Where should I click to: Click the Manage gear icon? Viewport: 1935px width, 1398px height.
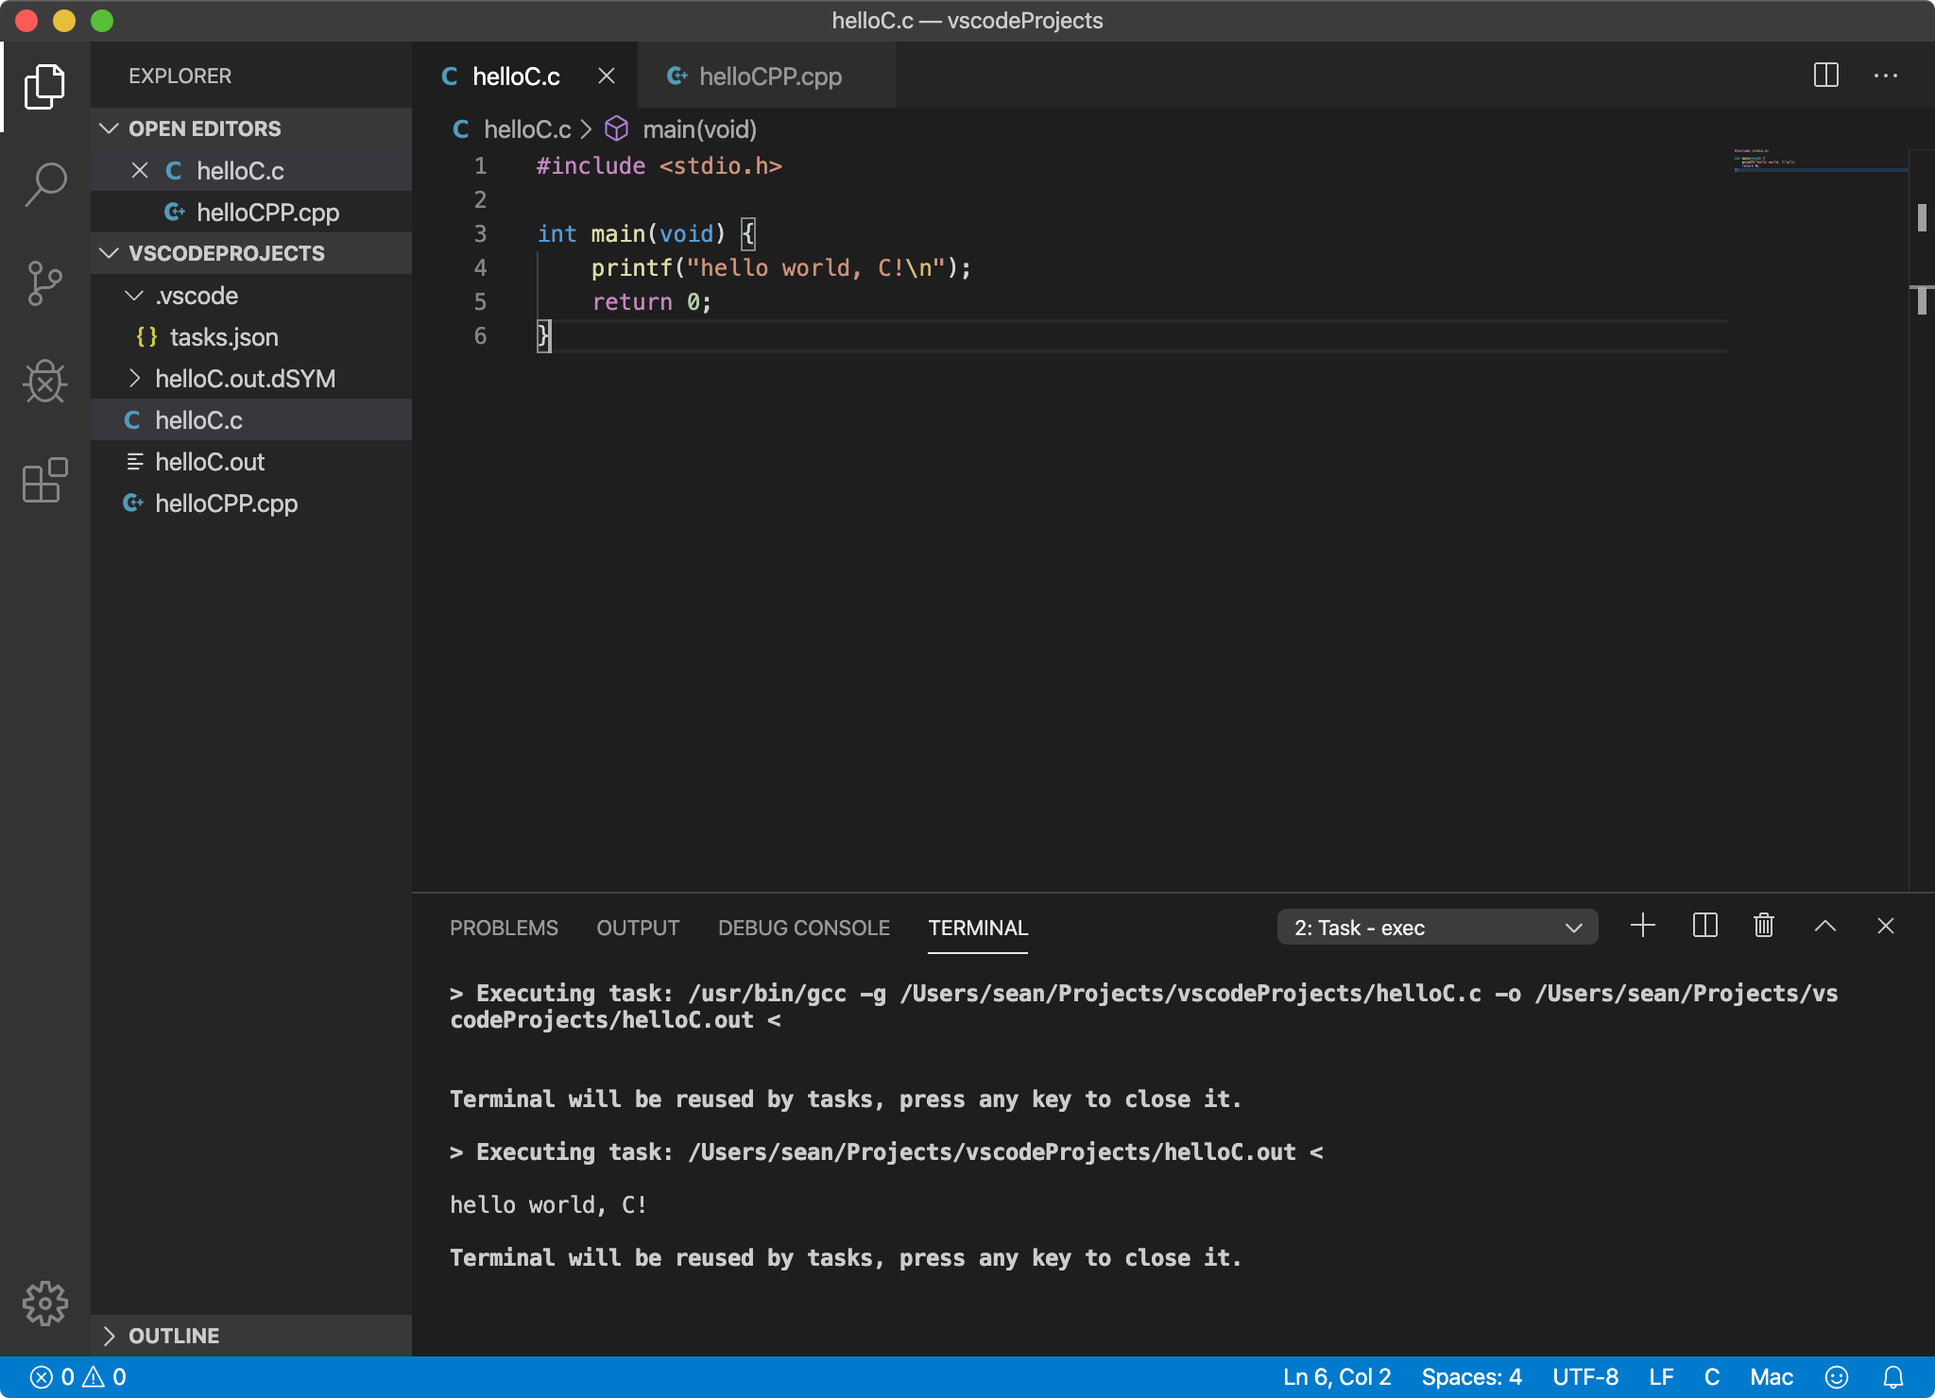tap(45, 1304)
